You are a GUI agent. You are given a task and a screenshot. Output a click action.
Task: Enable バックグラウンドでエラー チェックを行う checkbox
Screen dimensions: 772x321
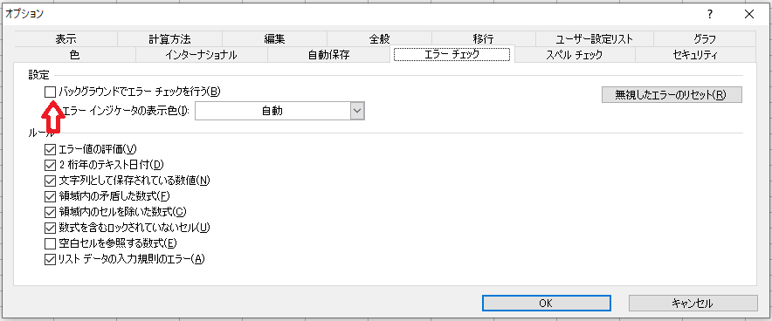coord(50,92)
